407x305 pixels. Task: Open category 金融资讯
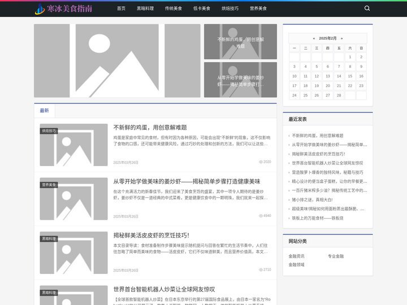point(296,256)
